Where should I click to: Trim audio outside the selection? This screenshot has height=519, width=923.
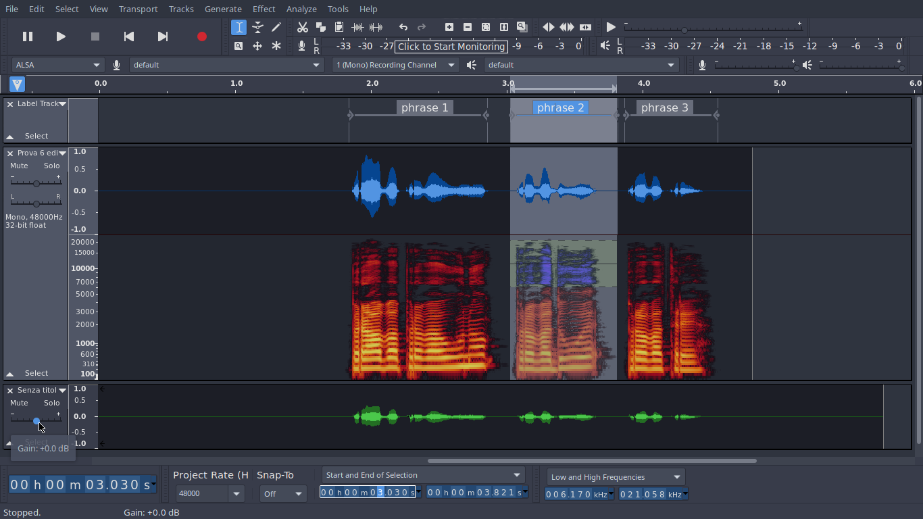[x=357, y=27]
